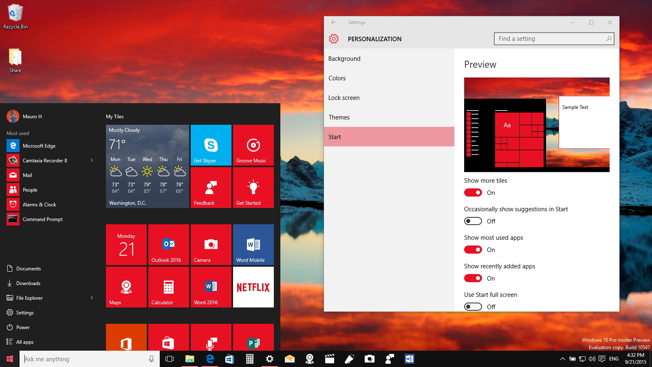Viewport: 652px width, 367px height.
Task: Open the Lock screen settings section
Action: (x=344, y=97)
